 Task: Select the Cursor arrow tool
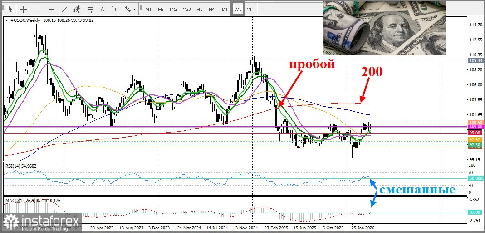pyautogui.click(x=11, y=9)
